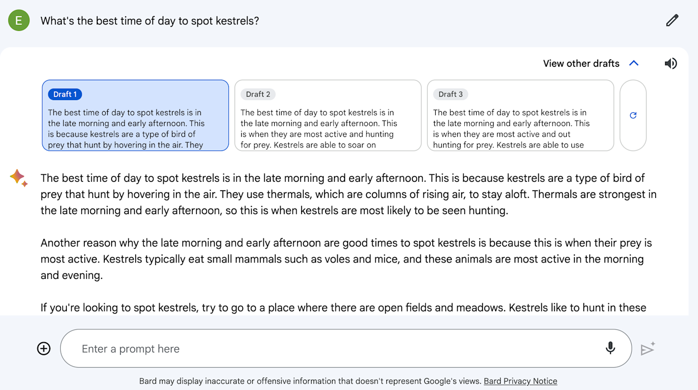The height and width of the screenshot is (390, 698).
Task: Click the send prompt arrow icon
Action: click(648, 349)
